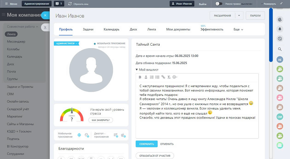Switch to the Задачи tab
Image resolution: width=290 pixels, height=159 pixels.
88,29
